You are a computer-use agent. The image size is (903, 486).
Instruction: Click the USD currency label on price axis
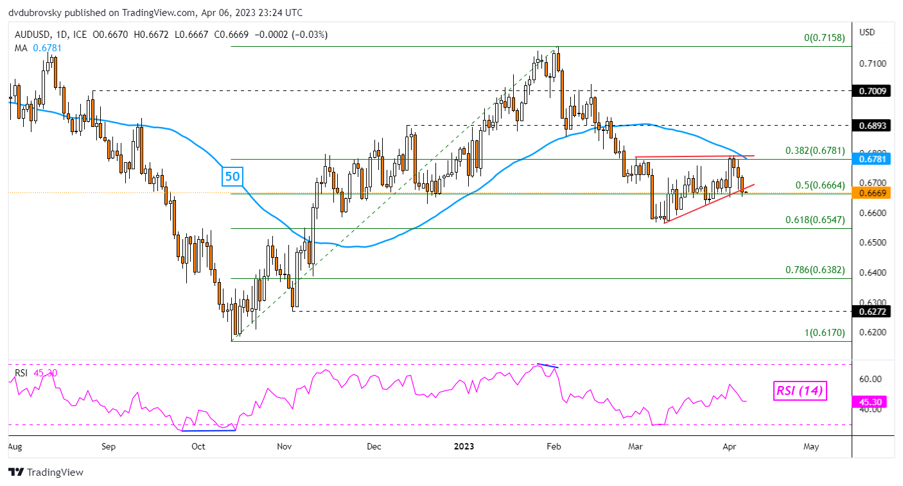coord(868,32)
